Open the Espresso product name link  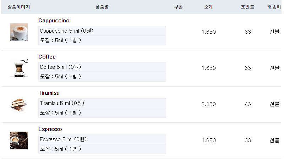(50, 129)
